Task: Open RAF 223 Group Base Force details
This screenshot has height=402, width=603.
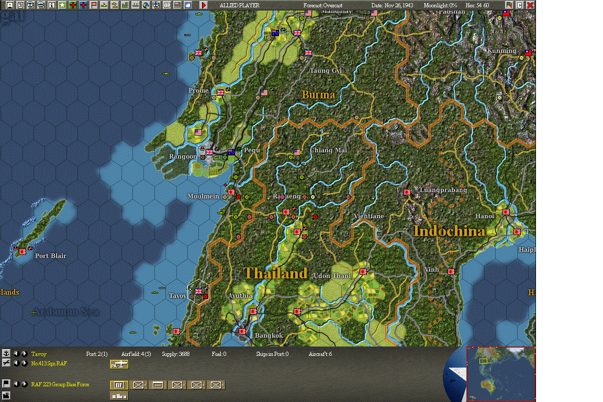Action: 60,384
